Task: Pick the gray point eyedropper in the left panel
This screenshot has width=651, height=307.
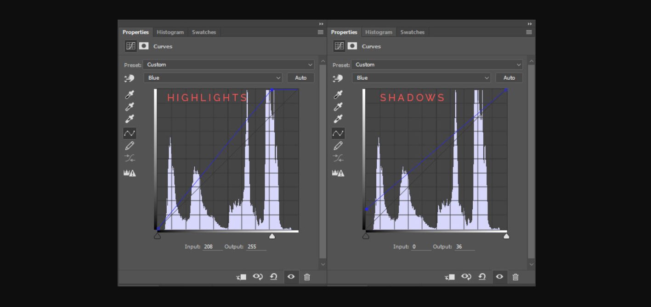Action: (x=130, y=107)
